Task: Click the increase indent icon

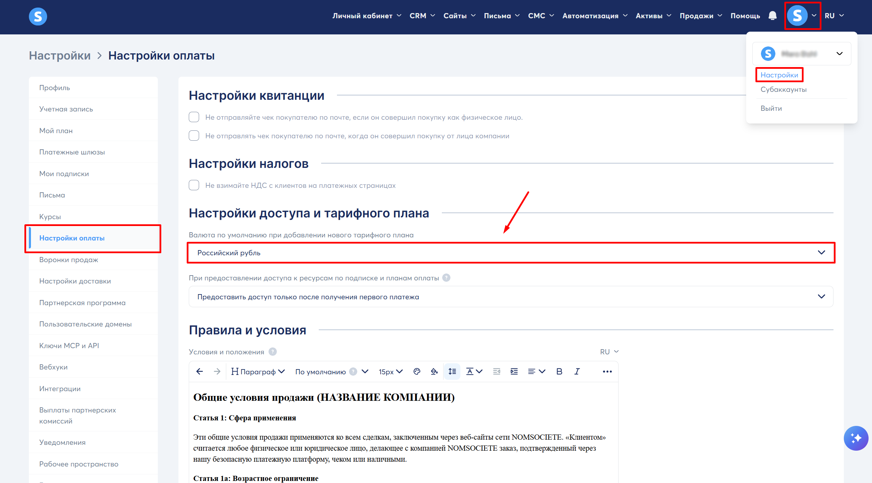Action: 514,372
